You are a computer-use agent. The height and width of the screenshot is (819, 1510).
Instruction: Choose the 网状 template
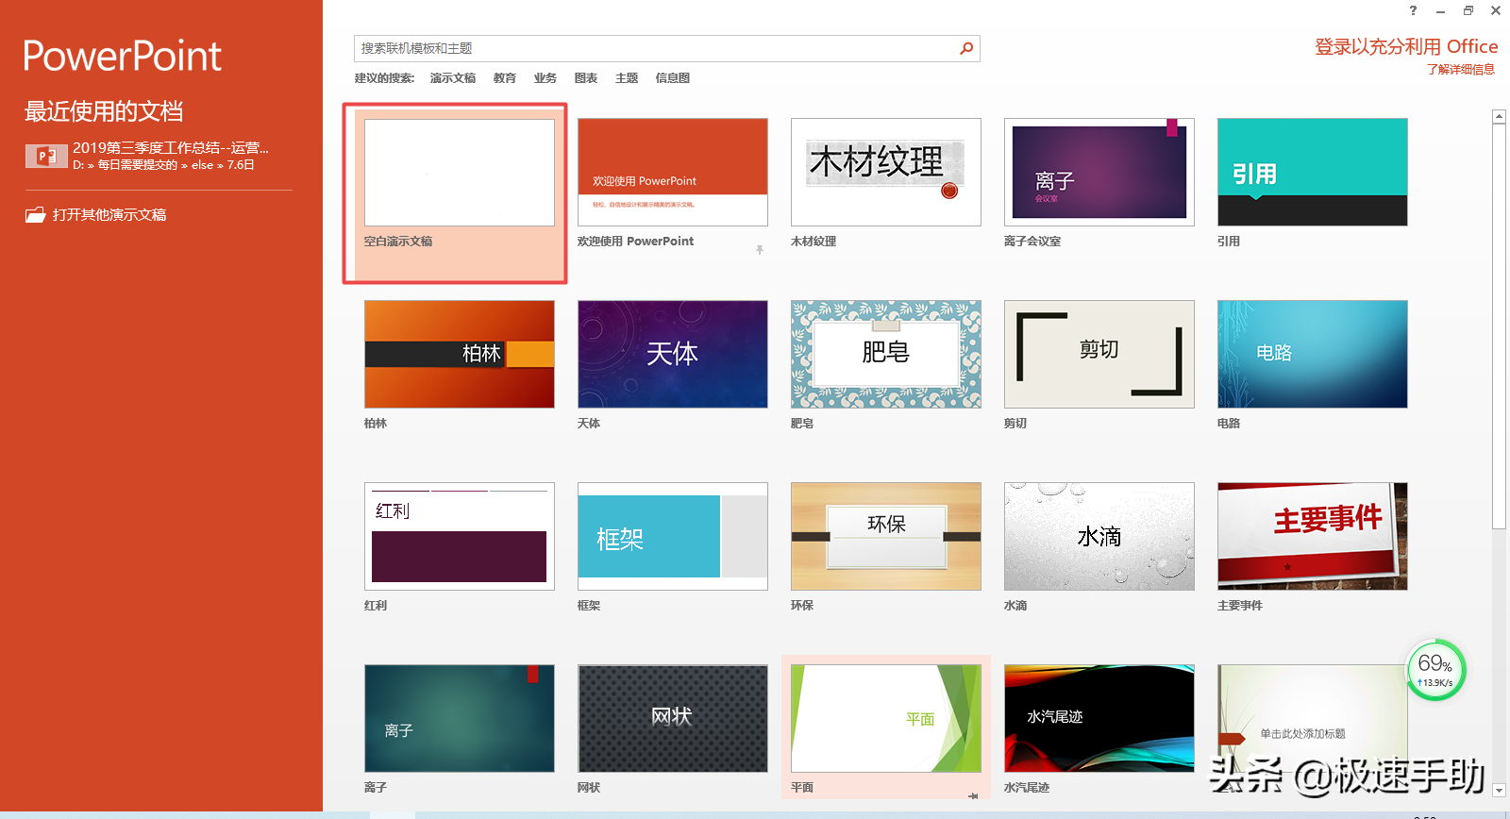[673, 719]
